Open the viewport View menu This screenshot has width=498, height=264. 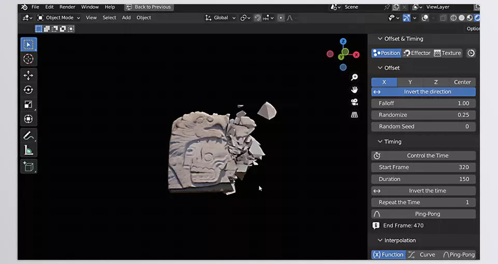point(91,18)
